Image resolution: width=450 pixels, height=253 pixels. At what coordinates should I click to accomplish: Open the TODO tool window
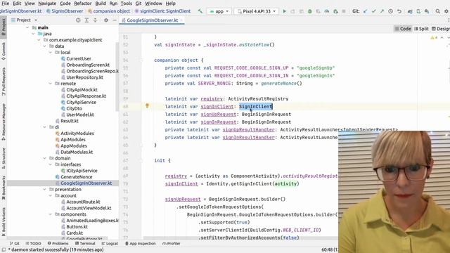(33, 243)
